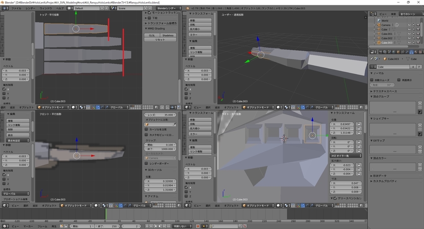424x229 pixels.
Task: Click the GLSL button
Action: click(152, 35)
